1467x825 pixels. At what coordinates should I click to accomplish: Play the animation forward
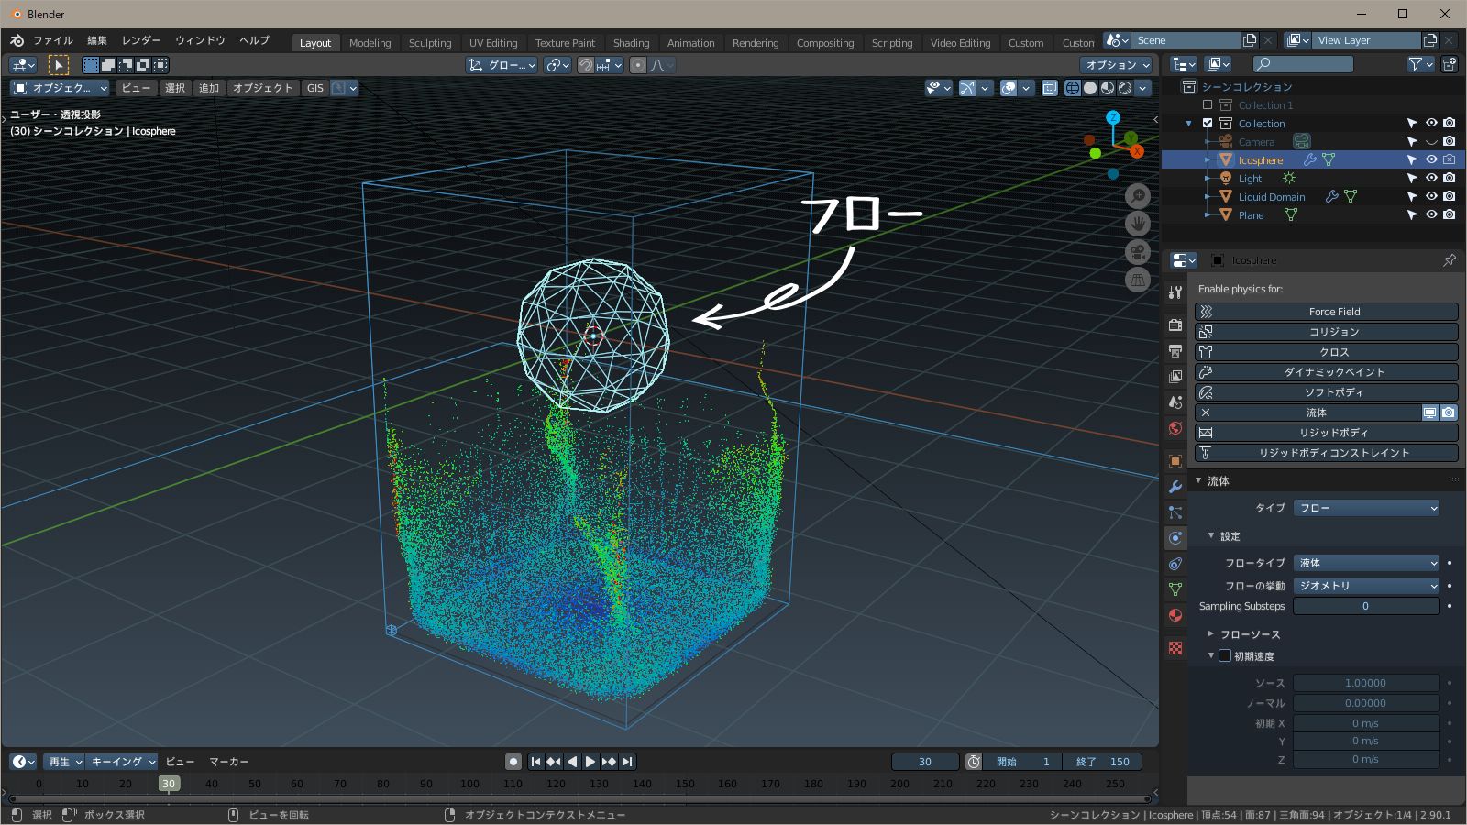point(590,762)
